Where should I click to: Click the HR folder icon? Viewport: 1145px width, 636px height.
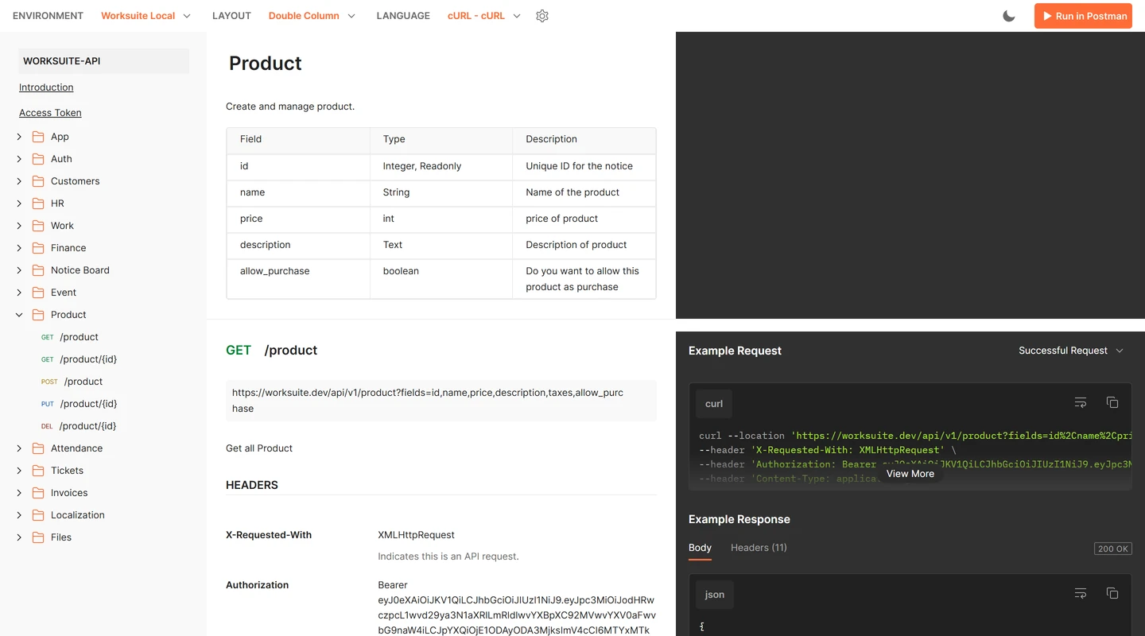coord(38,204)
